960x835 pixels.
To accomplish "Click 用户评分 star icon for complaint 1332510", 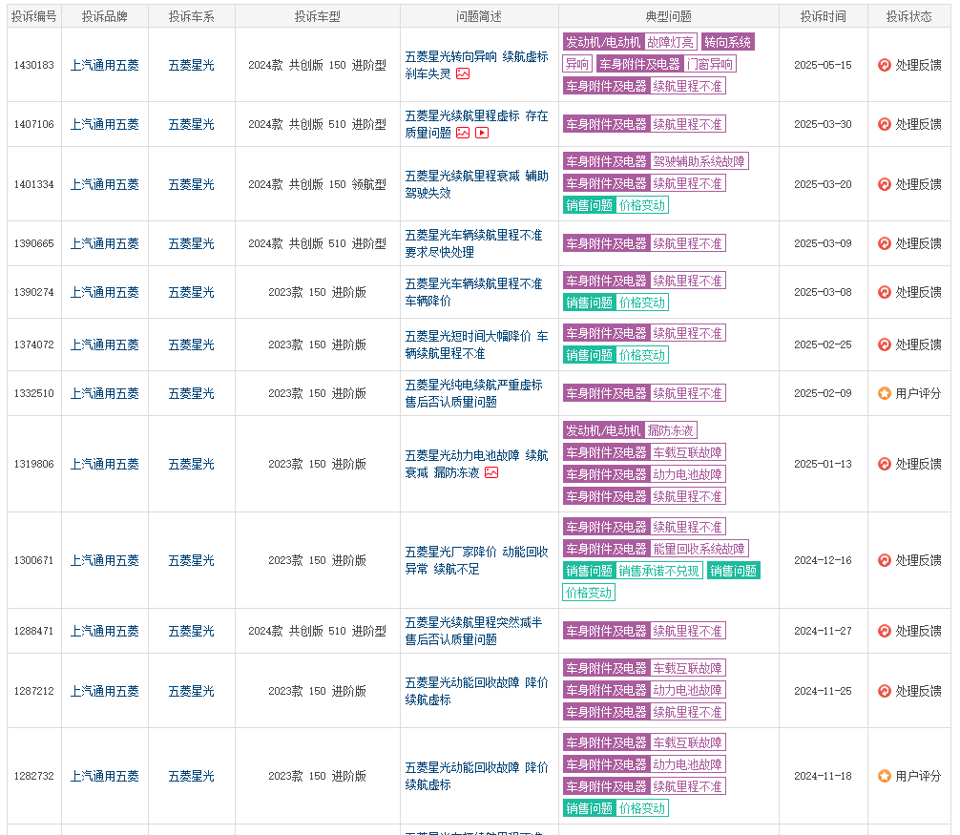I will point(884,393).
